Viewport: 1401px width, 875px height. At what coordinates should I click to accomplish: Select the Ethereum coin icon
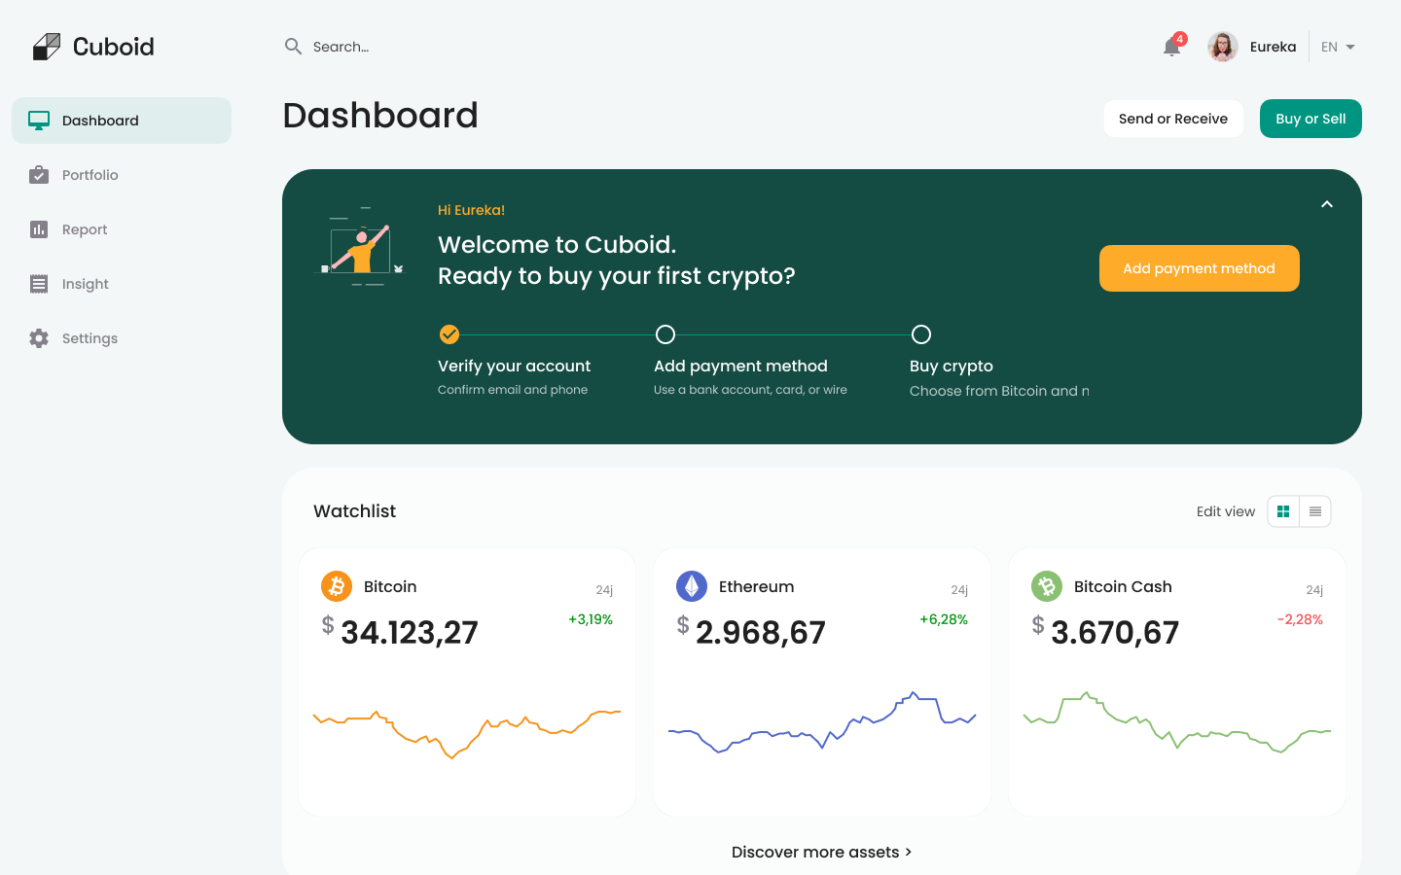(x=692, y=586)
